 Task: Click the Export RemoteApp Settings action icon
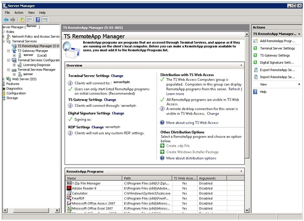point(256,70)
